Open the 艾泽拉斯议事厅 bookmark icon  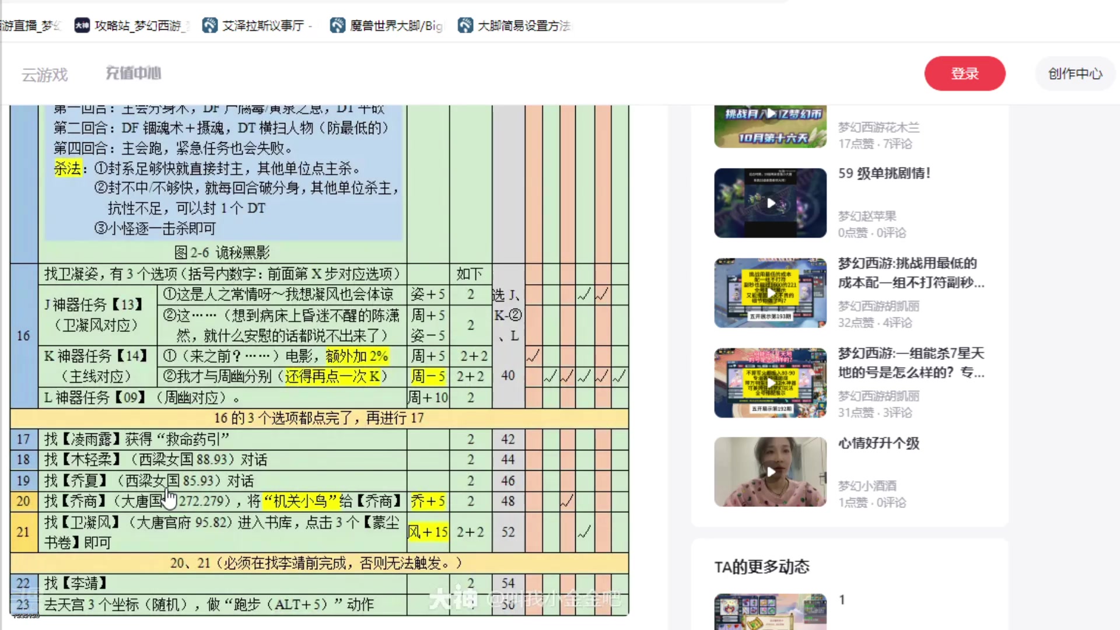210,25
